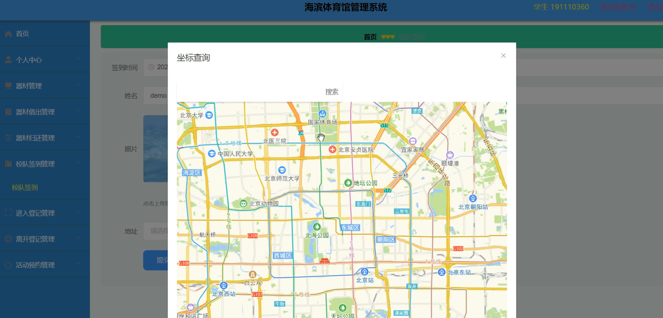Expand 器材管理 menu
This screenshot has width=663, height=318.
(x=45, y=85)
